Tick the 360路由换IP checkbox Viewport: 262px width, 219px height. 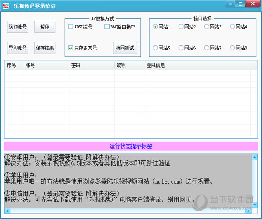point(107,27)
